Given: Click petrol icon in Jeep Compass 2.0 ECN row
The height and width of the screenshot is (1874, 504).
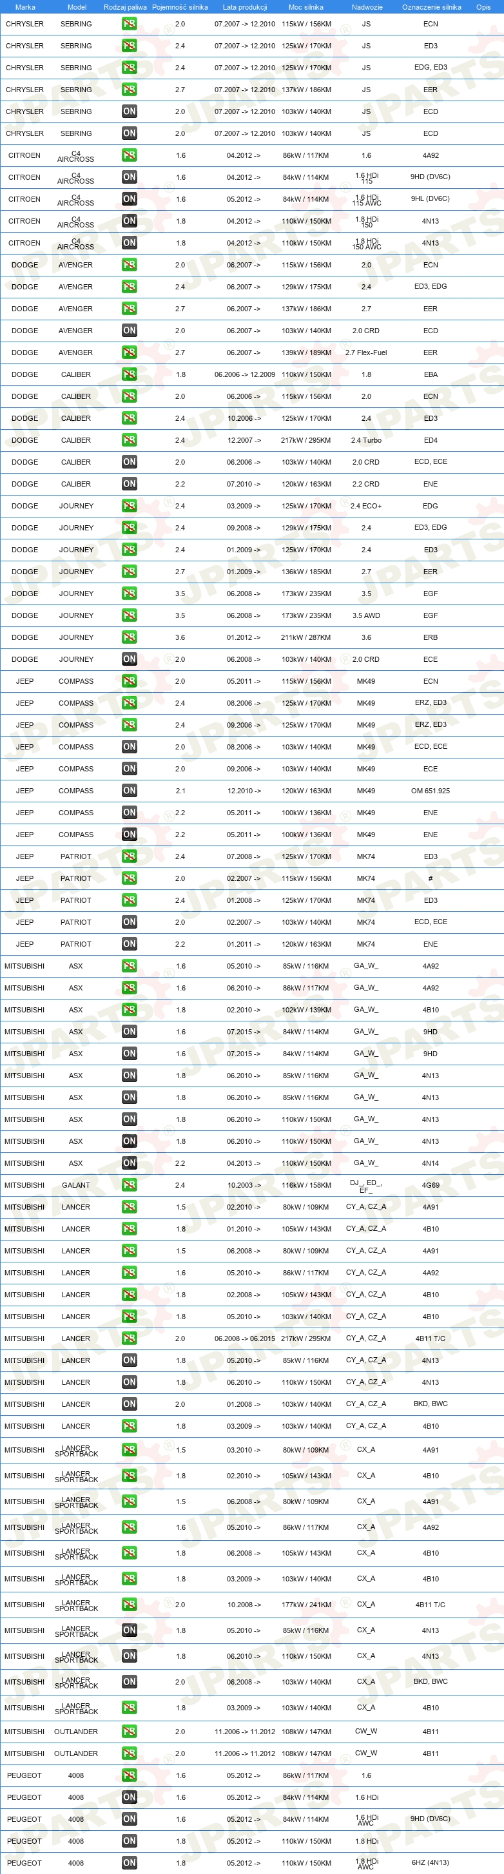Looking at the screenshot, I should pos(130,681).
